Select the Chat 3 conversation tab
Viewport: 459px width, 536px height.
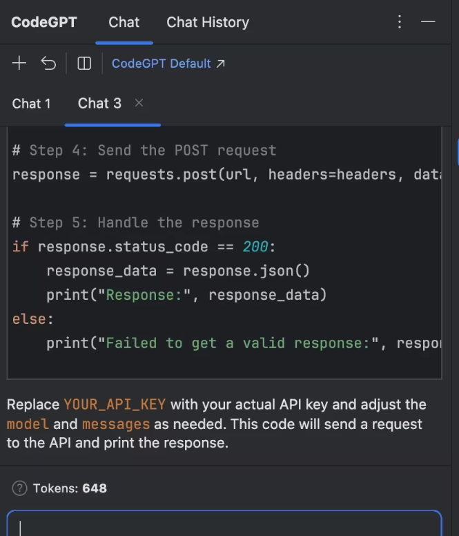(99, 104)
